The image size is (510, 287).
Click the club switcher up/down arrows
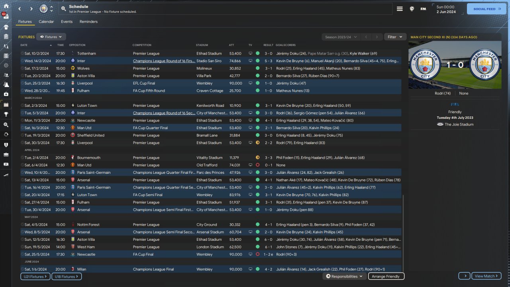click(51, 9)
